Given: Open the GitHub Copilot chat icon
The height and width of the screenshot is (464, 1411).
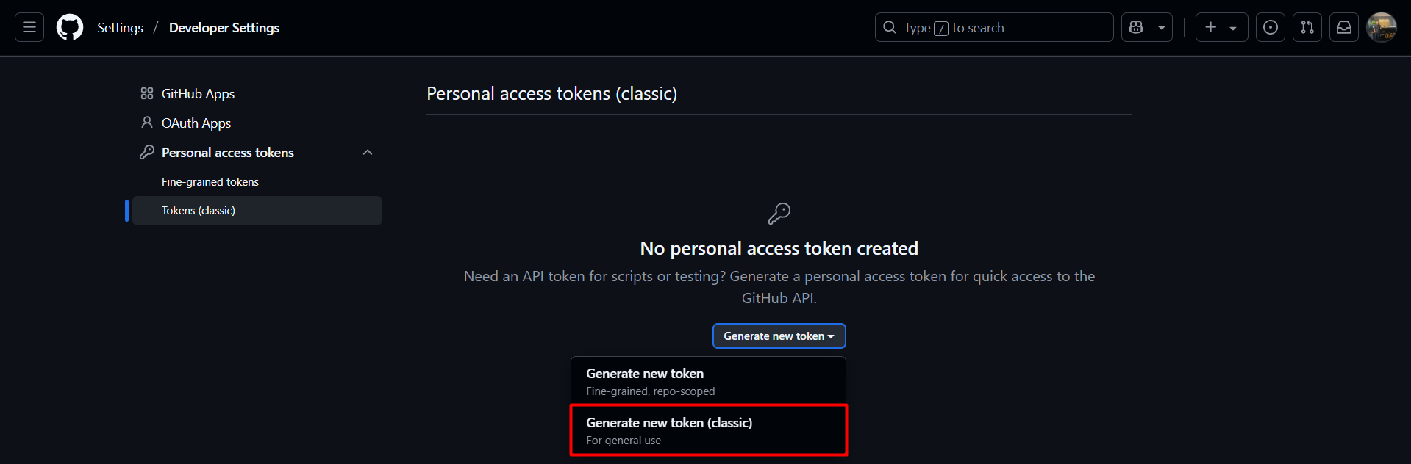Looking at the screenshot, I should 1135,27.
